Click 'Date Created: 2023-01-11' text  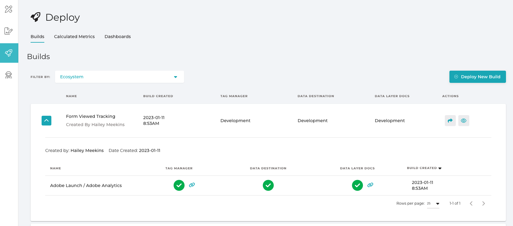click(135, 150)
